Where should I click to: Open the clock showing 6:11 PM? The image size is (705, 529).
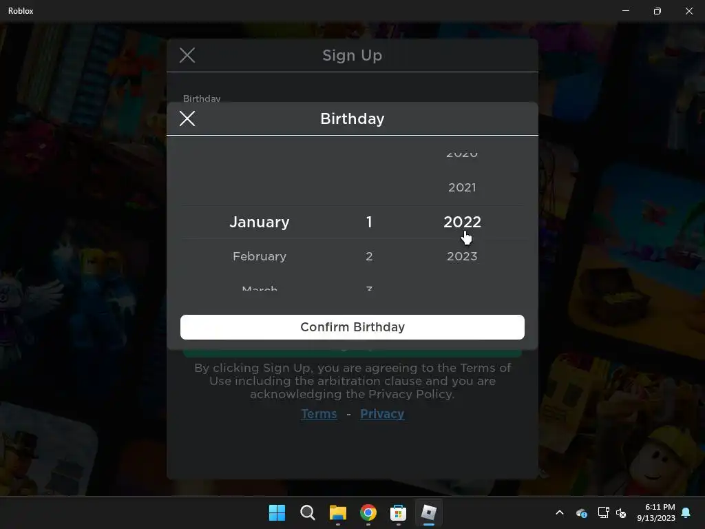(x=656, y=512)
